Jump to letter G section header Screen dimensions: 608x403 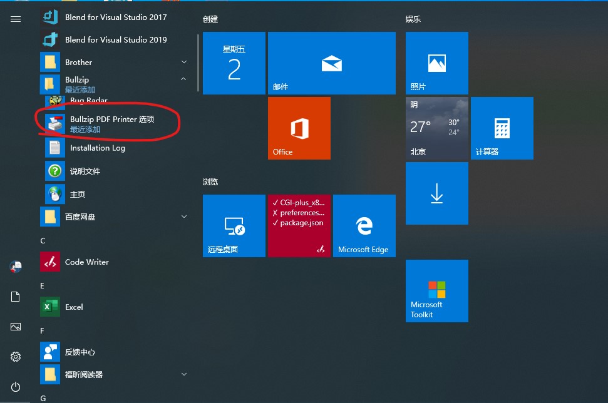(43, 398)
